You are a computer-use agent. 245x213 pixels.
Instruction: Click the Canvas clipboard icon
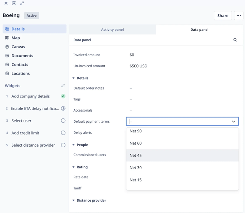coord(7,47)
